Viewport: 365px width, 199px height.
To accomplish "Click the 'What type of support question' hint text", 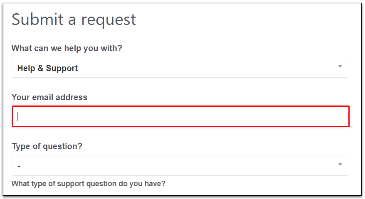I will pyautogui.click(x=89, y=183).
